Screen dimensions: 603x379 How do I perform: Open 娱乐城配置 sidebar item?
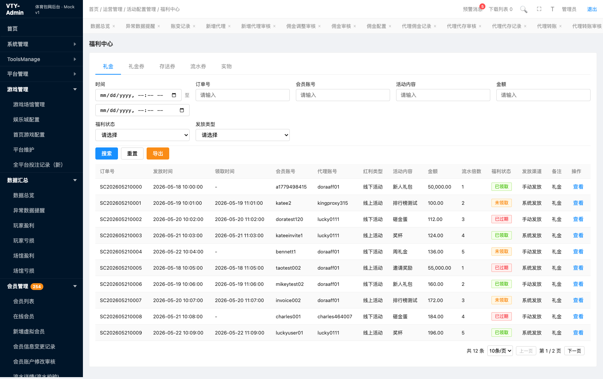(41, 120)
